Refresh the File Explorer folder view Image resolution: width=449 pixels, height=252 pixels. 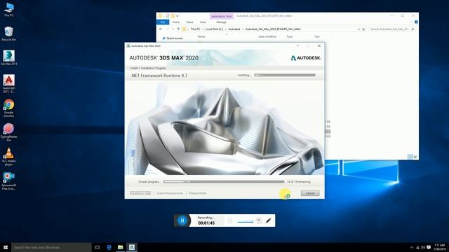pyautogui.click(x=363, y=29)
